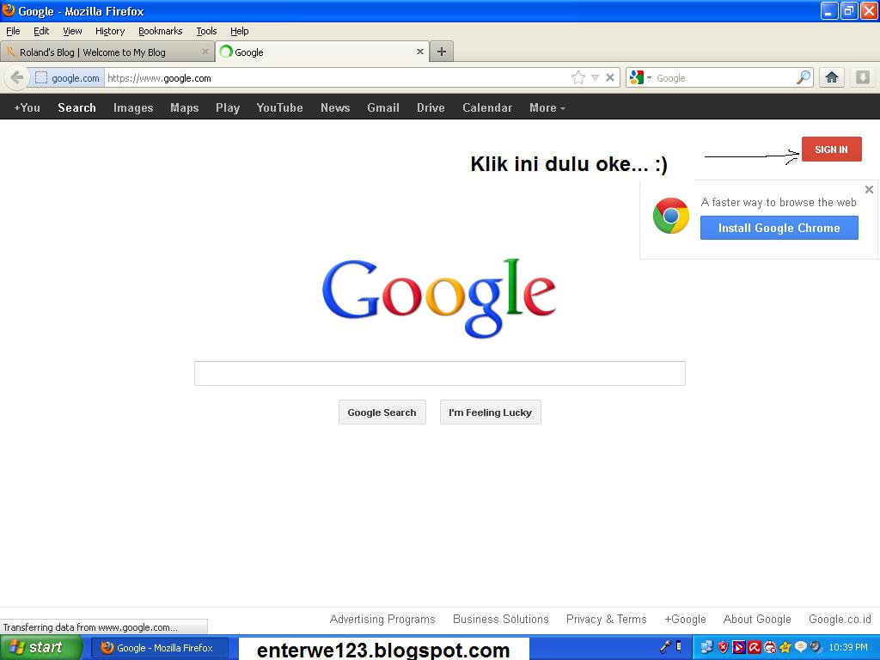
Task: Open the Tools menu
Action: pos(206,31)
